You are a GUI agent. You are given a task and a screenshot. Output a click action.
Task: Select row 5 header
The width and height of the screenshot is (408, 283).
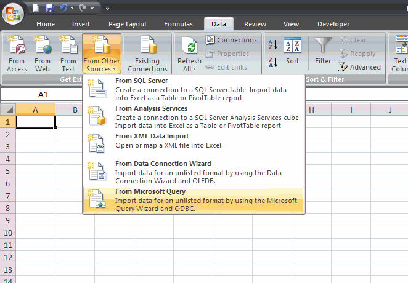click(x=8, y=171)
